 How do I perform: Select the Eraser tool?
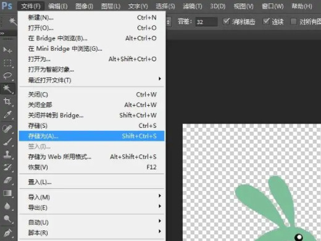tap(7, 180)
